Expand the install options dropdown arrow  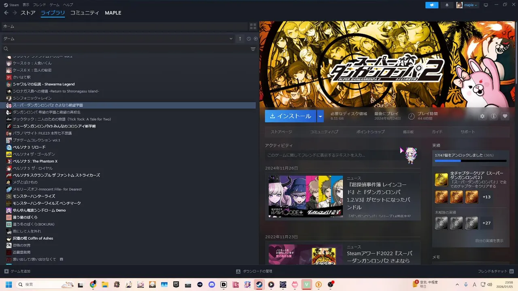coord(321,116)
